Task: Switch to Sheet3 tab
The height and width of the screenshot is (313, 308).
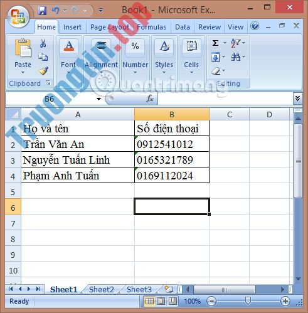Action: (x=139, y=290)
